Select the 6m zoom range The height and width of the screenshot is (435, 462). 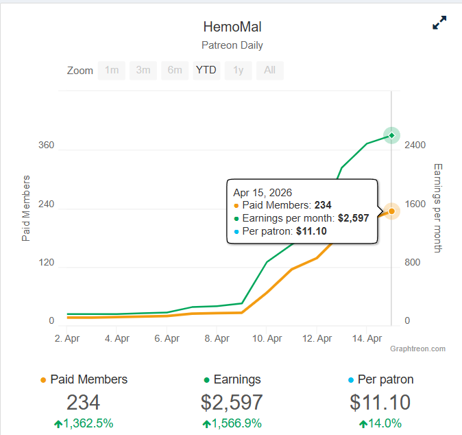click(175, 70)
